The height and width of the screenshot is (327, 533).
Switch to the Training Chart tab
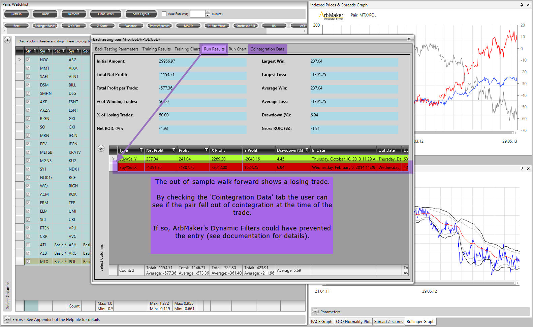pos(187,49)
